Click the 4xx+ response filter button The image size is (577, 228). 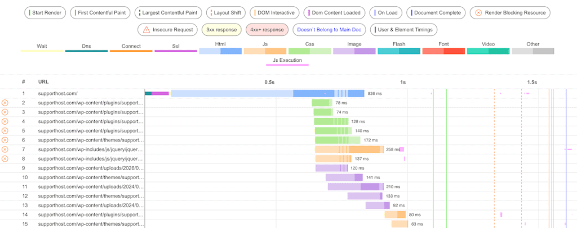pyautogui.click(x=267, y=30)
